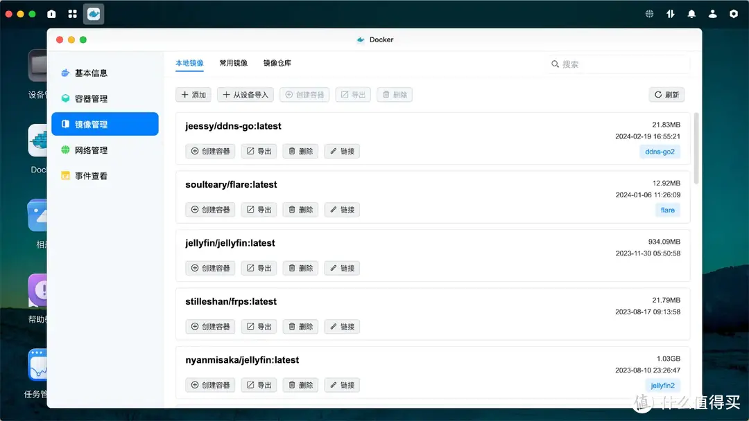The height and width of the screenshot is (421, 749).
Task: Export the soulteary/flare:latest image
Action: pyautogui.click(x=259, y=210)
